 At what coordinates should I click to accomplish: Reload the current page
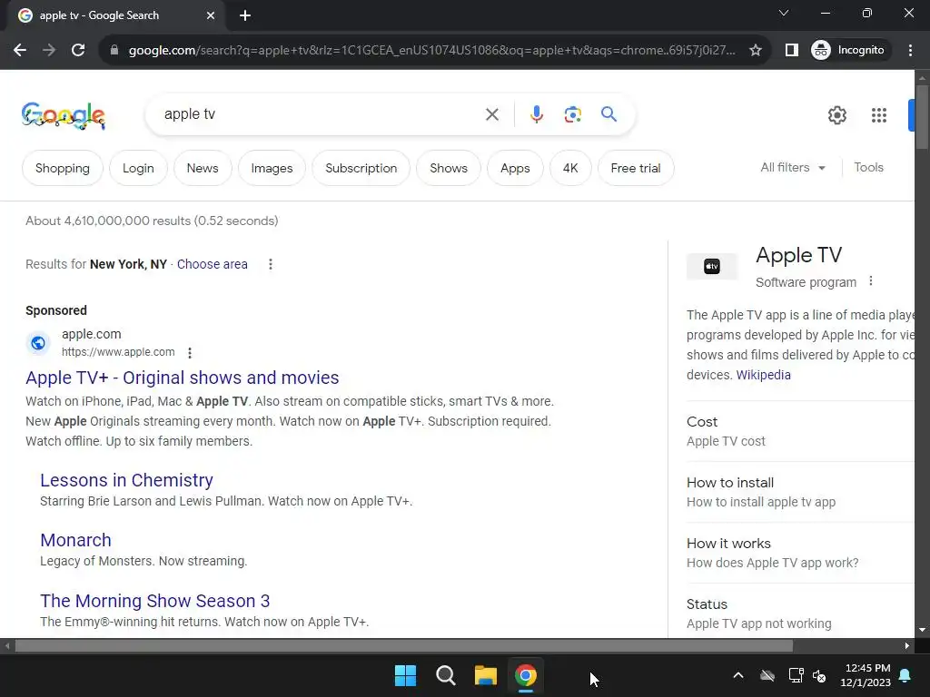pyautogui.click(x=78, y=51)
